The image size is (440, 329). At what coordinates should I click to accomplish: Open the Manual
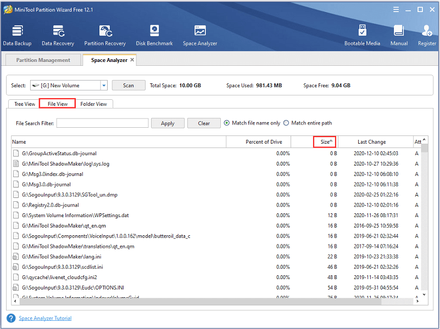coord(399,35)
